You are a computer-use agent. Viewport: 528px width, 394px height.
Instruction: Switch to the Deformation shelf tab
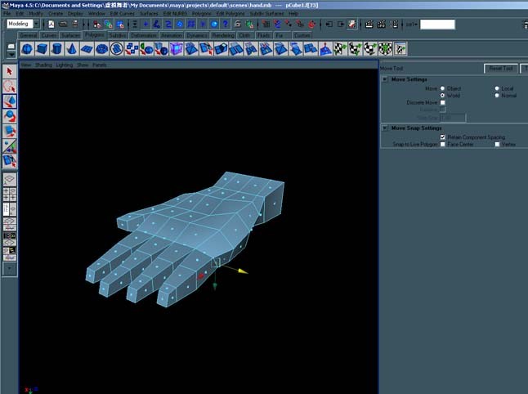pos(144,35)
